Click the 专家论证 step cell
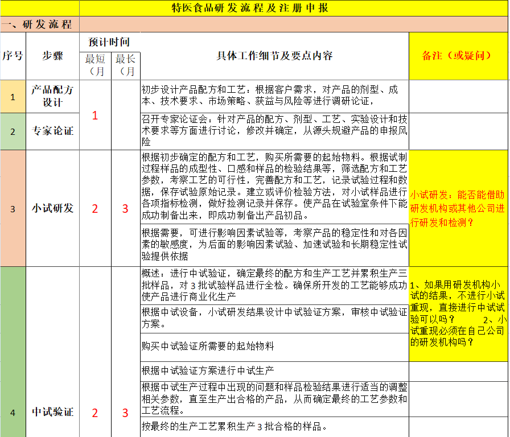510x437 pixels. pos(52,131)
